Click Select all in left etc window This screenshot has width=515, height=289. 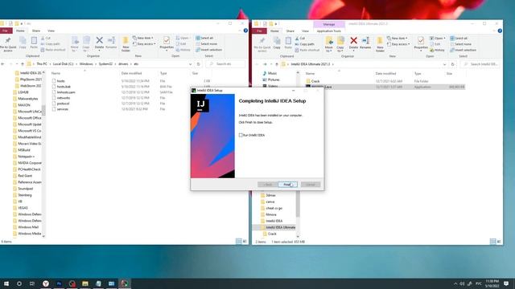pyautogui.click(x=204, y=38)
